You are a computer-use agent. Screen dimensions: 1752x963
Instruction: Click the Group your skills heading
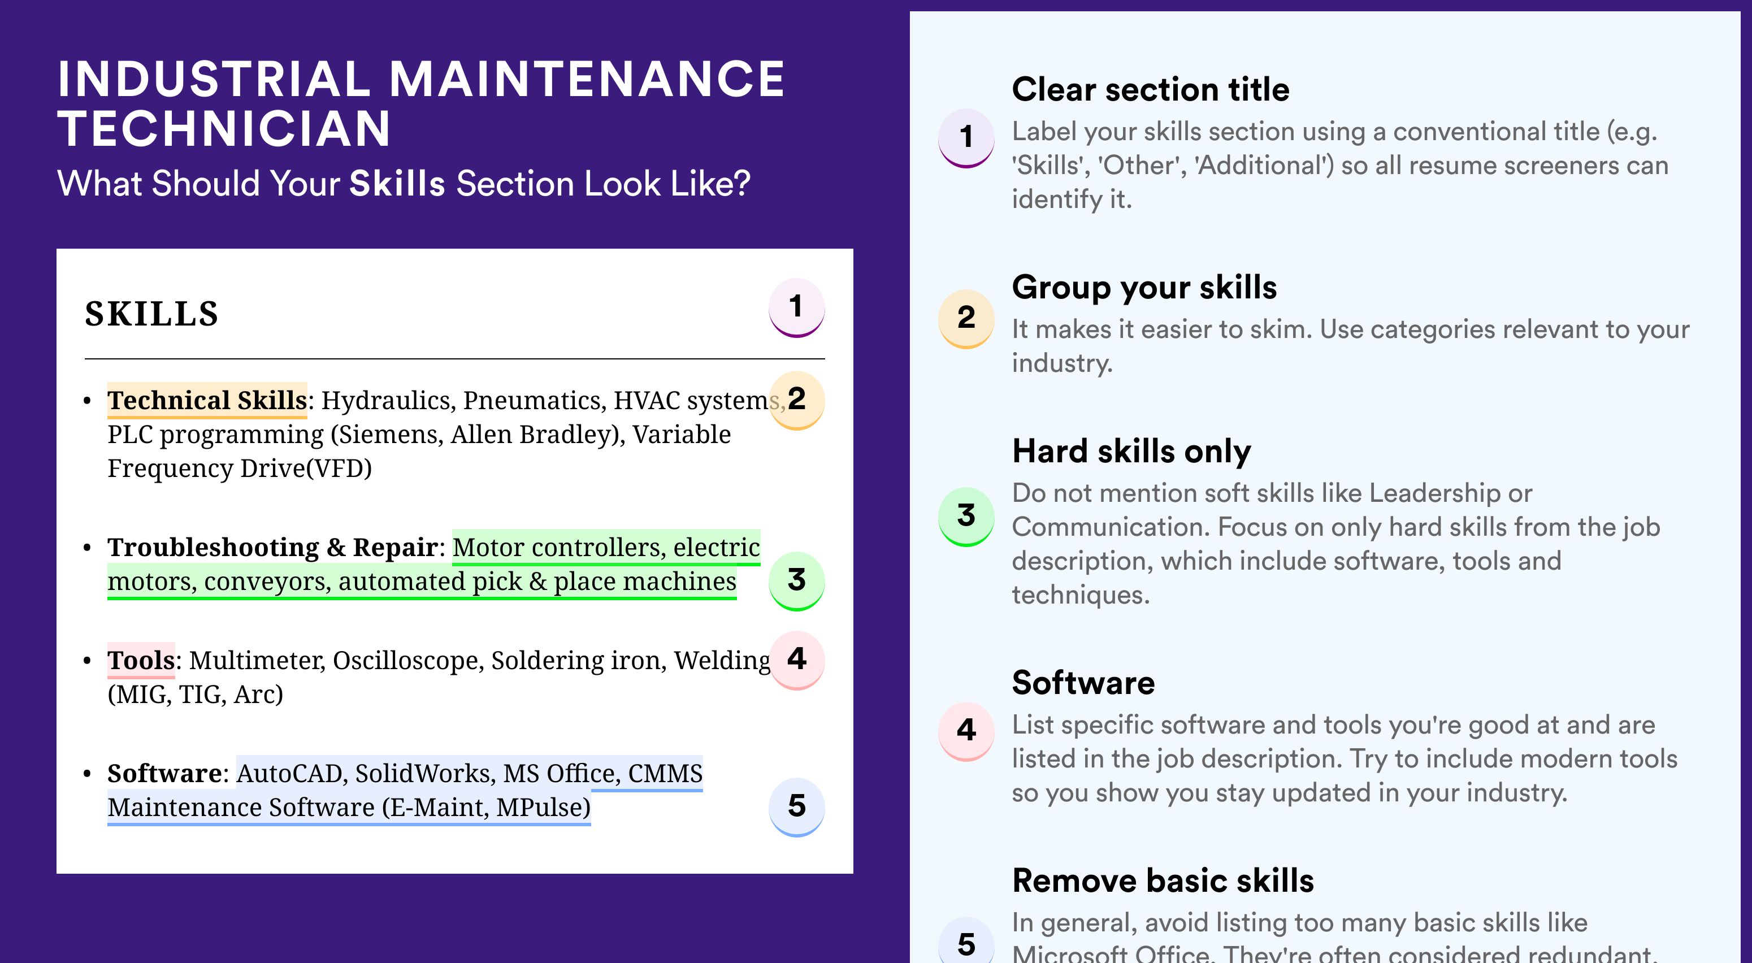(1144, 287)
